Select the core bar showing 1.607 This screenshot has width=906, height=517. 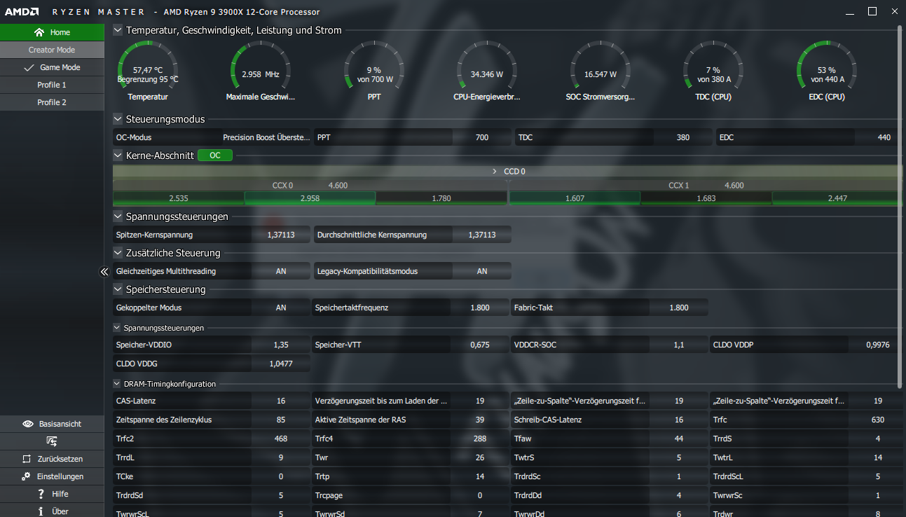coord(575,198)
